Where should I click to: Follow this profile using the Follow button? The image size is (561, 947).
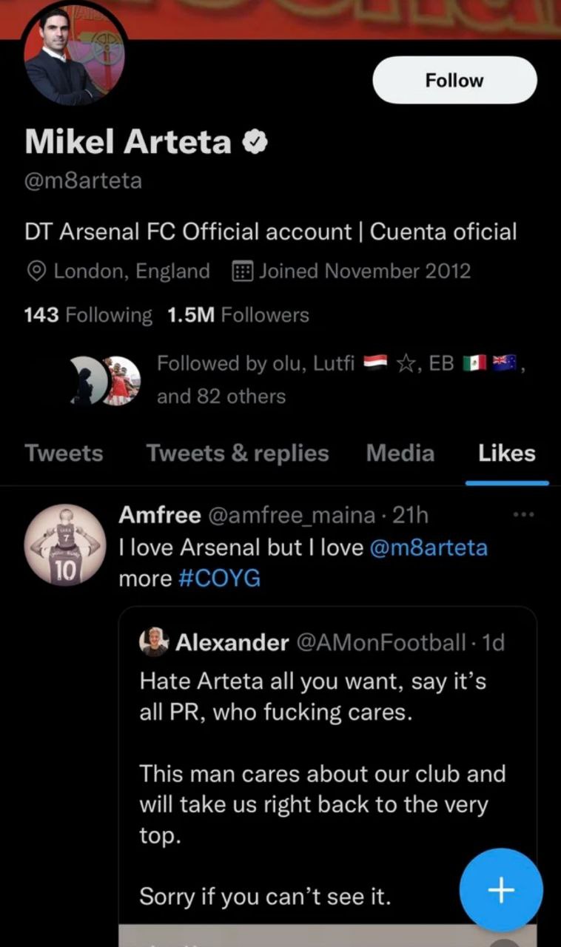(454, 80)
